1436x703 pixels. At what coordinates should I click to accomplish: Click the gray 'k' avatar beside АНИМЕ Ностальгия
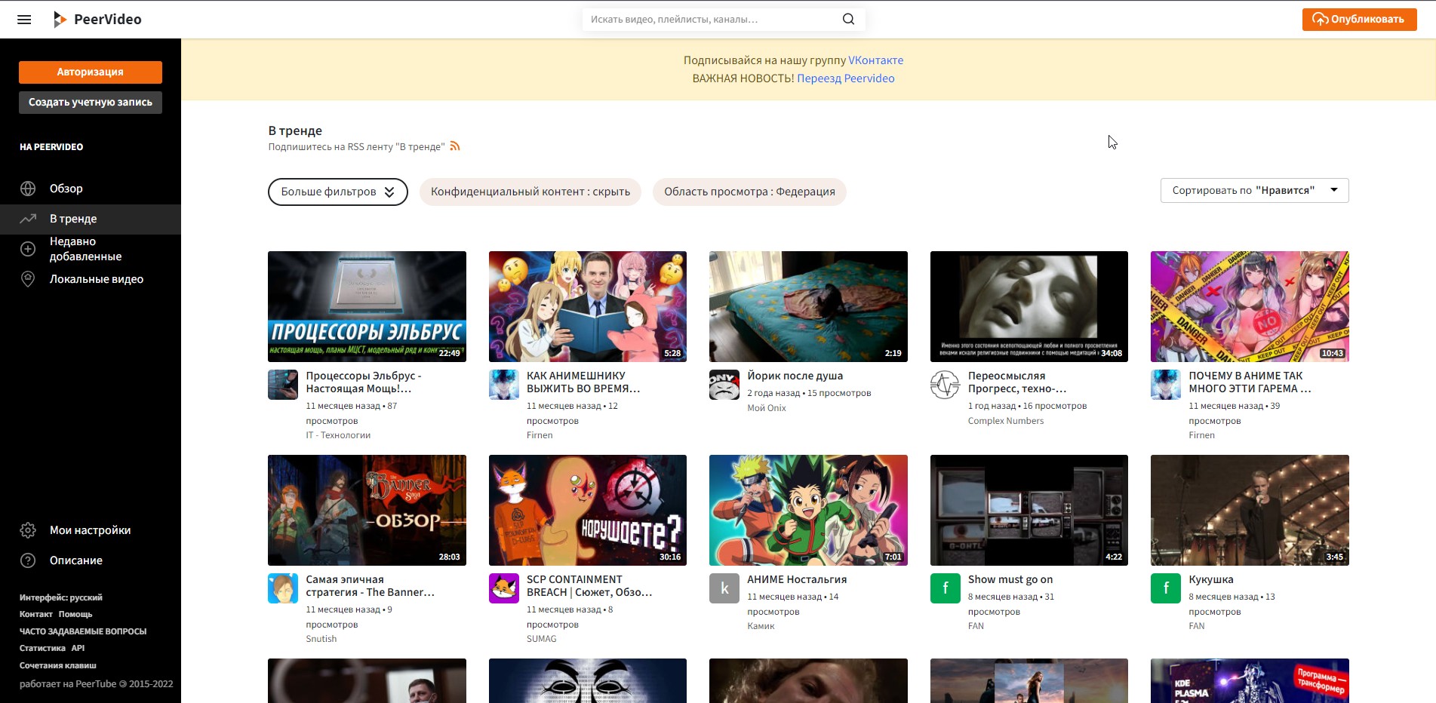[x=724, y=588]
